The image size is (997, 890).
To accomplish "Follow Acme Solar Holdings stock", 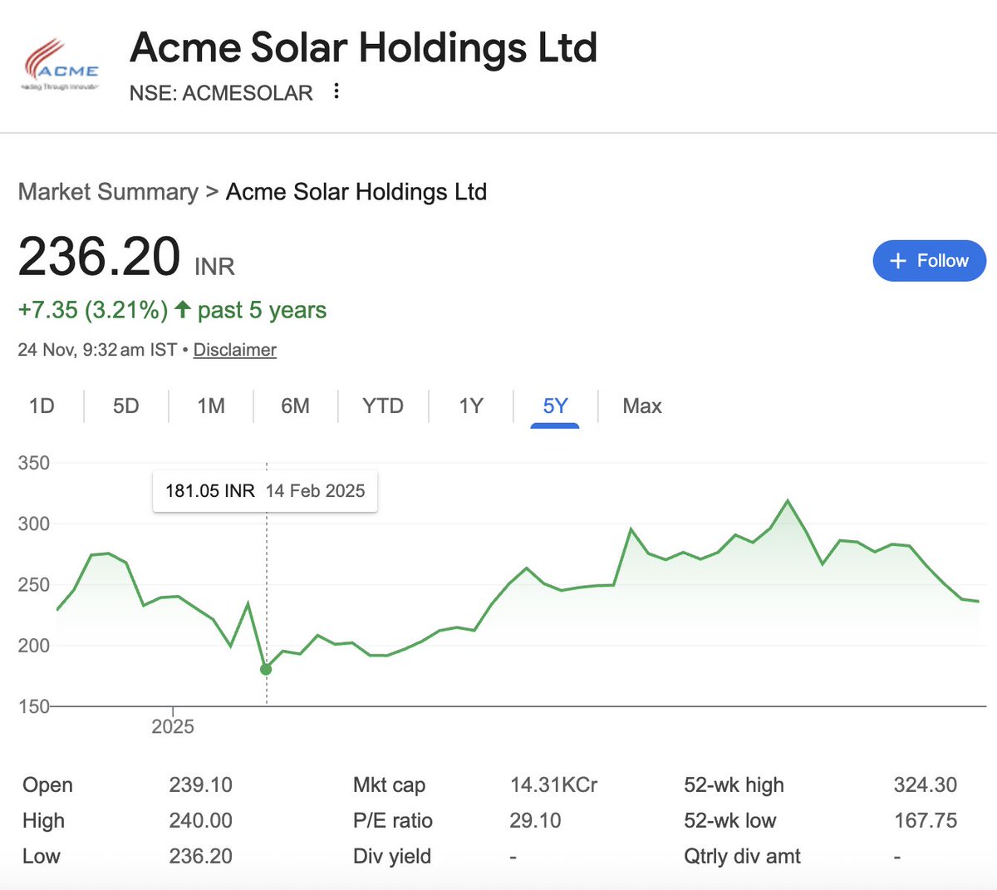I will tap(929, 261).
